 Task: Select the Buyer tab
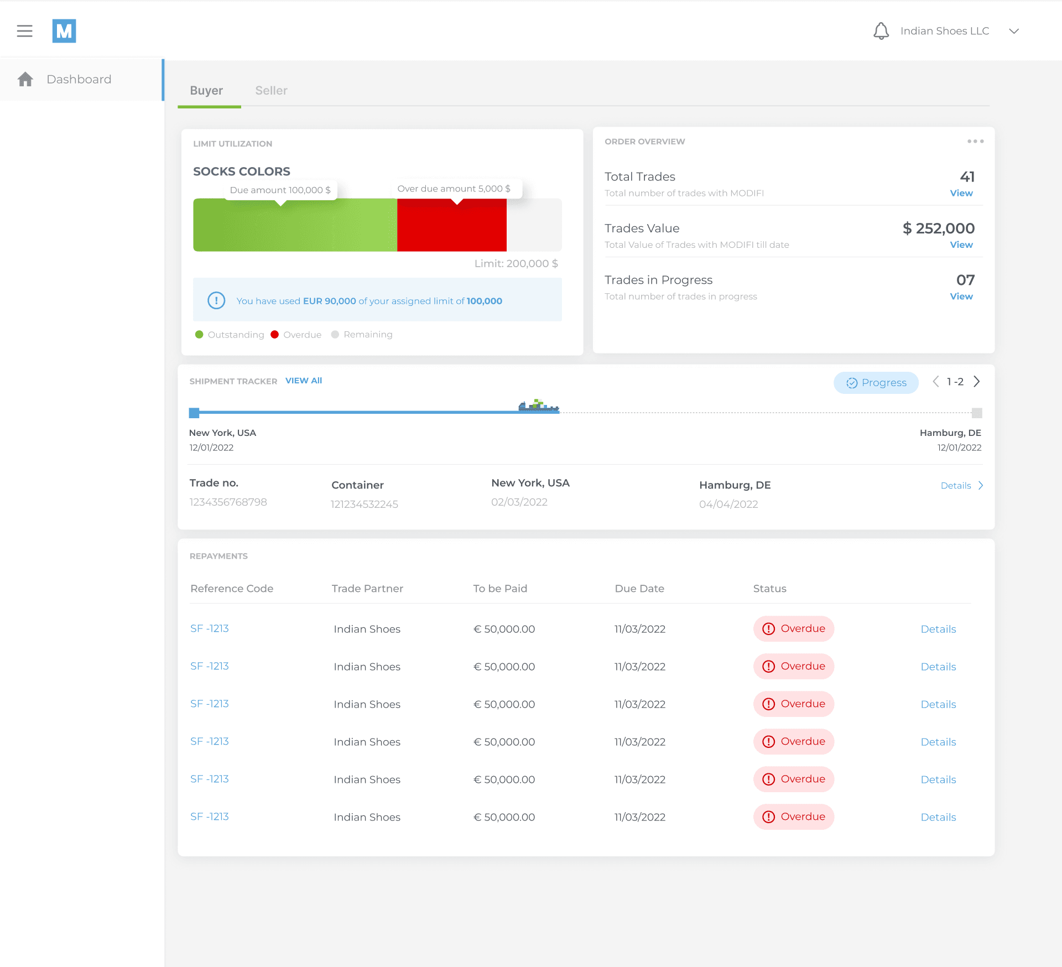pyautogui.click(x=206, y=90)
